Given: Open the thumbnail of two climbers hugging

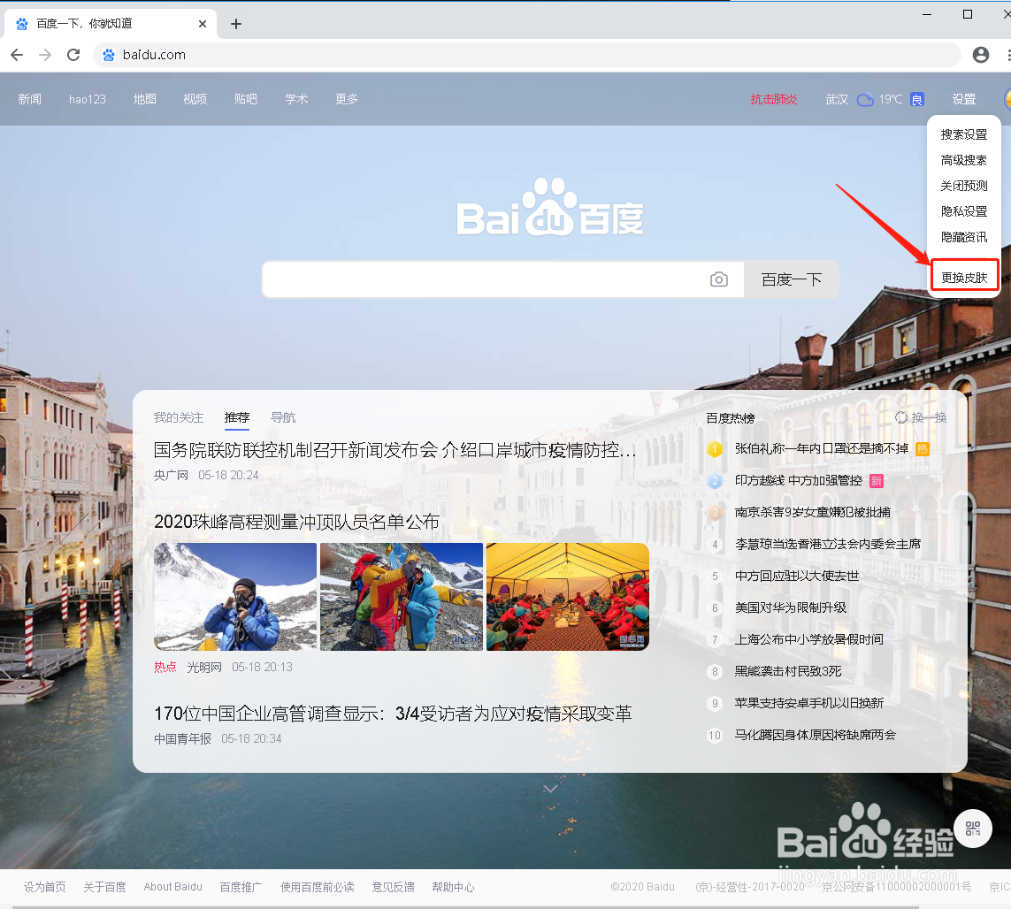Looking at the screenshot, I should tap(402, 596).
